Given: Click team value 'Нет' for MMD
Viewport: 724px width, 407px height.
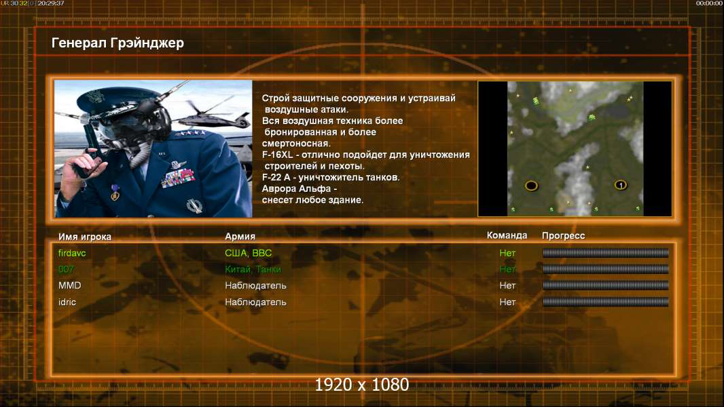Looking at the screenshot, I should point(507,286).
